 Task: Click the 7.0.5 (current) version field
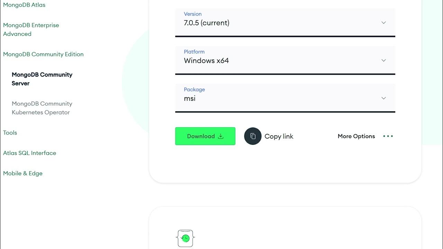pyautogui.click(x=207, y=23)
